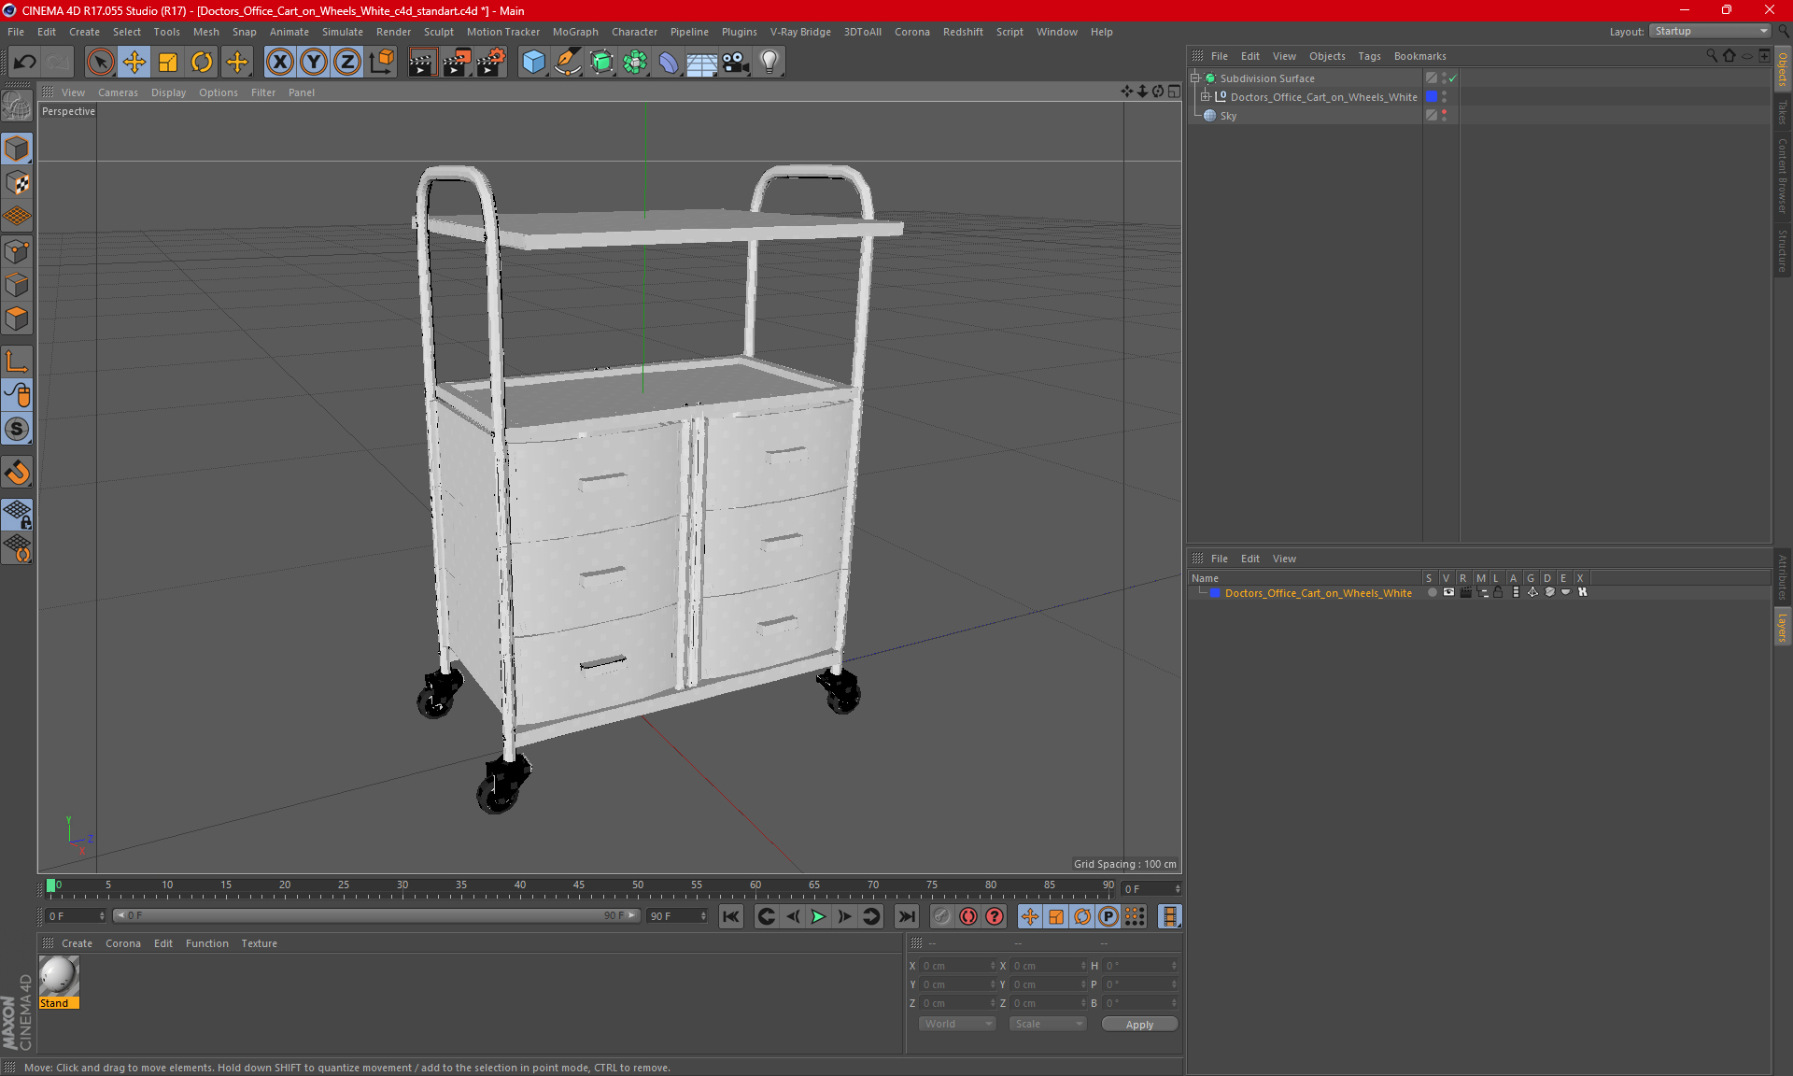Select the Live Selection tool
The image size is (1793, 1076).
(100, 62)
